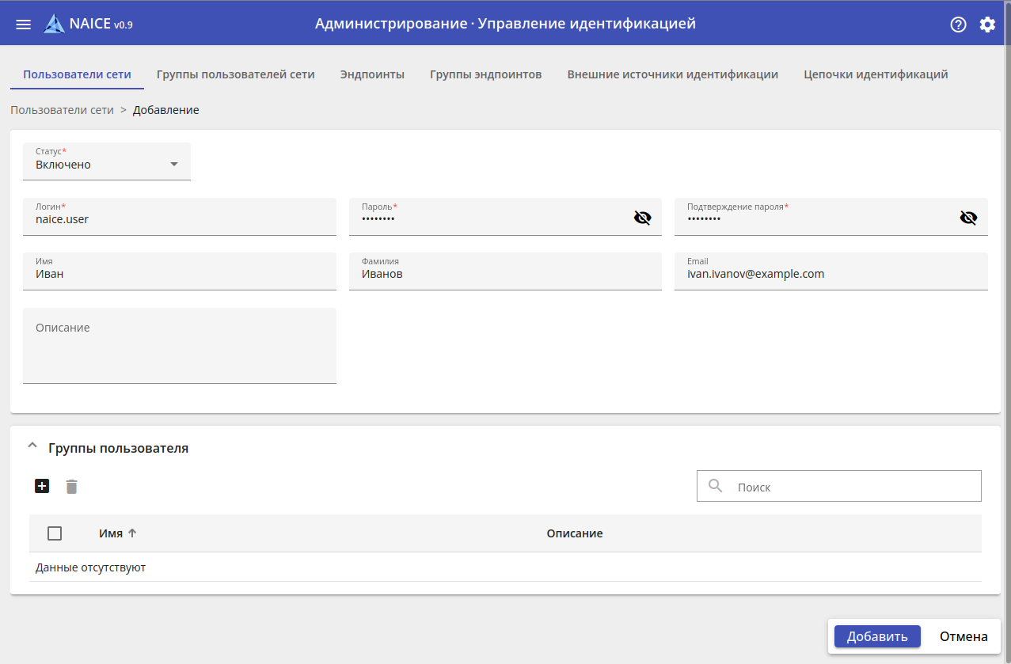
Task: Open the help question mark icon
Action: [959, 25]
